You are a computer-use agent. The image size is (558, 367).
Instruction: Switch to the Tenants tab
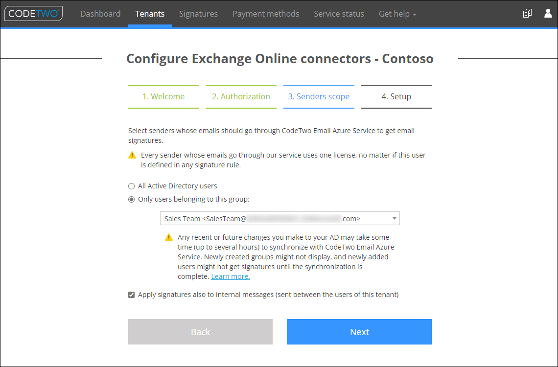[150, 14]
